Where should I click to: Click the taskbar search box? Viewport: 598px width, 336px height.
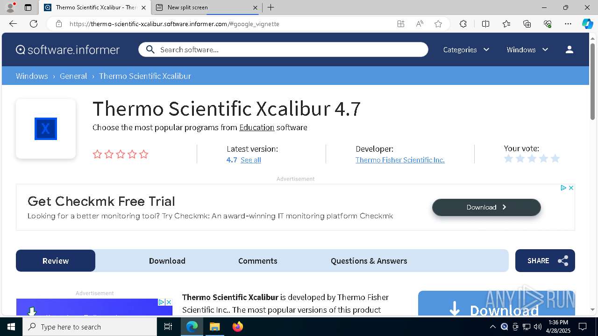pos(90,327)
